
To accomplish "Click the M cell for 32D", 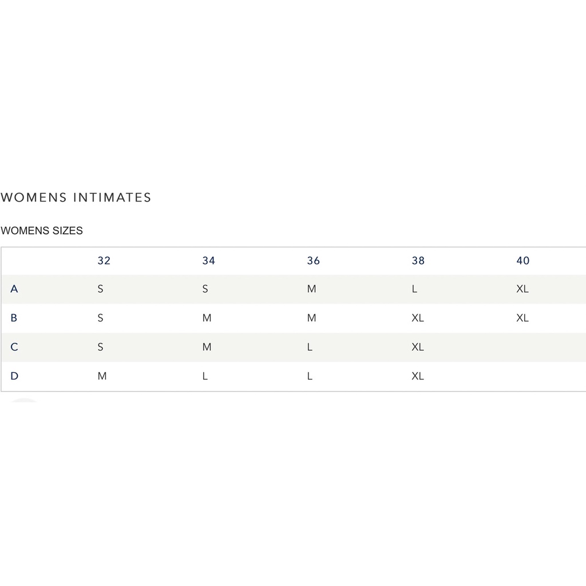I will [102, 376].
